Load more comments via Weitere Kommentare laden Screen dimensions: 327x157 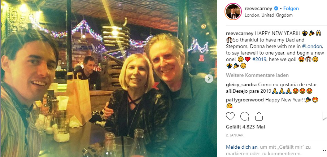257,75
